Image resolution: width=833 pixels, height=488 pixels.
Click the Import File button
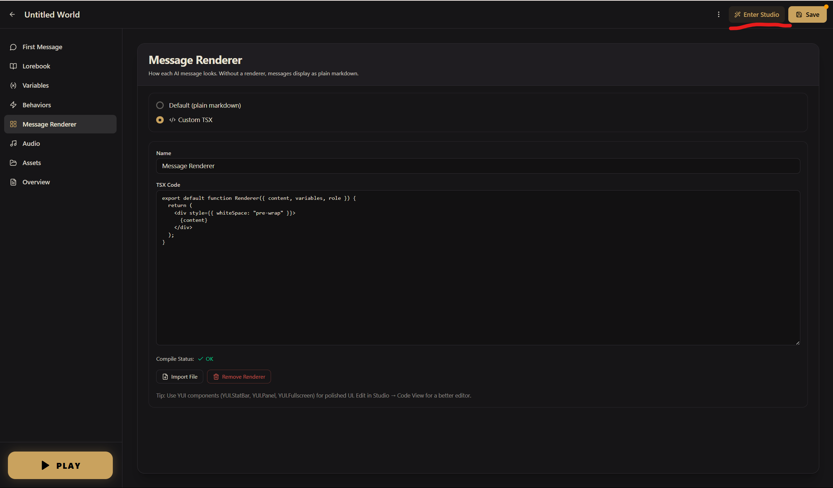pyautogui.click(x=180, y=377)
